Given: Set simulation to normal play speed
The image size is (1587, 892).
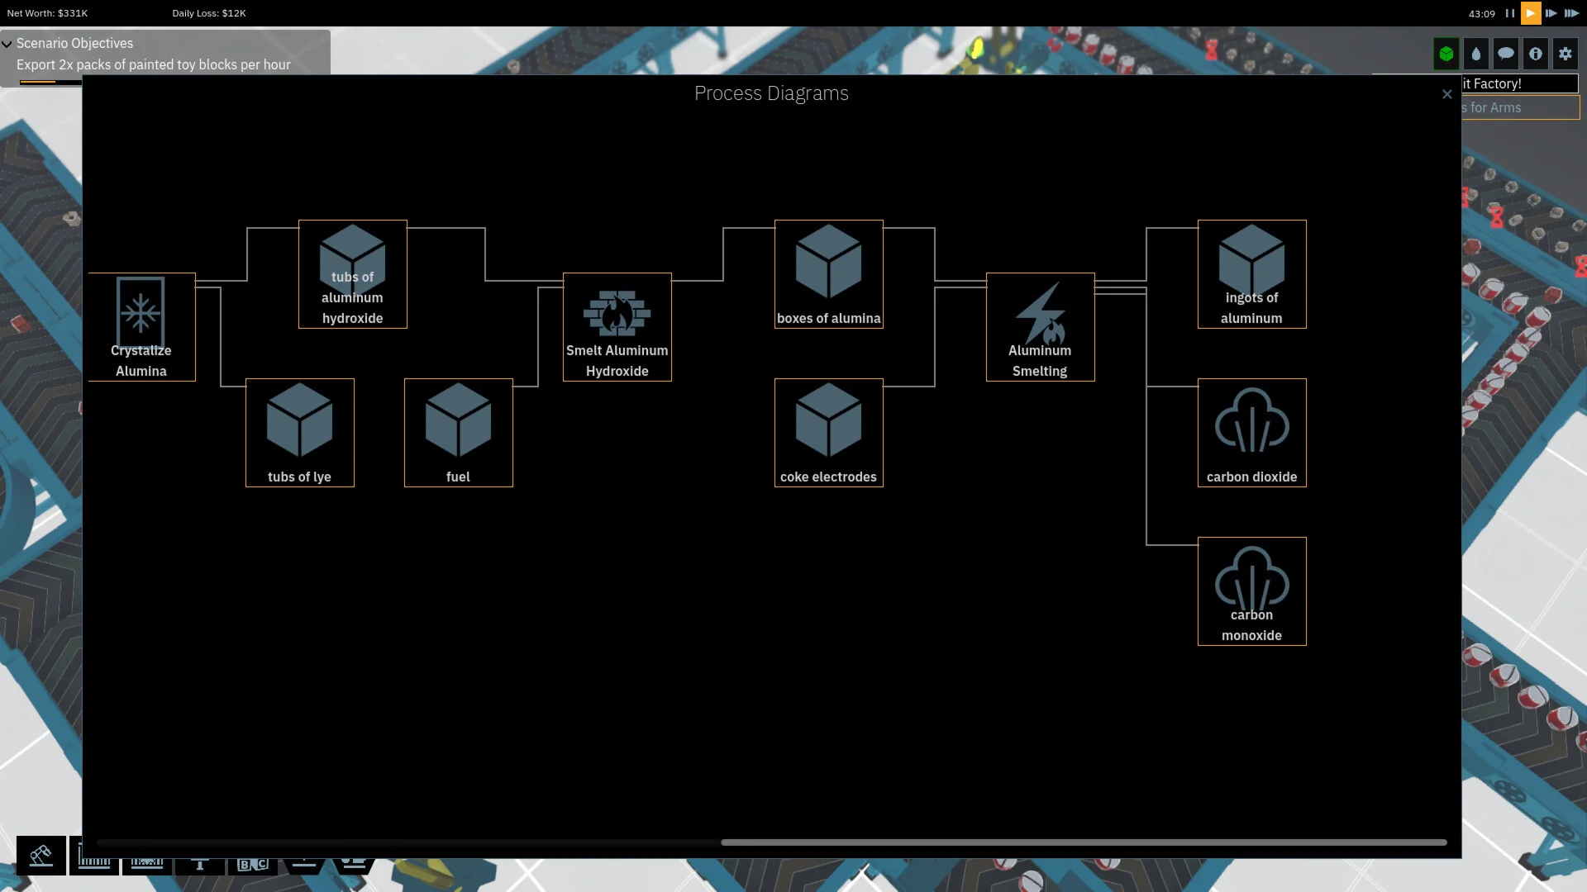Looking at the screenshot, I should pyautogui.click(x=1530, y=13).
